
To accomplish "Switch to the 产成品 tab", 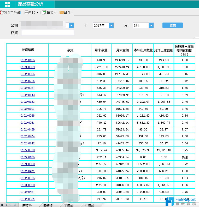I will (x=89, y=205).
